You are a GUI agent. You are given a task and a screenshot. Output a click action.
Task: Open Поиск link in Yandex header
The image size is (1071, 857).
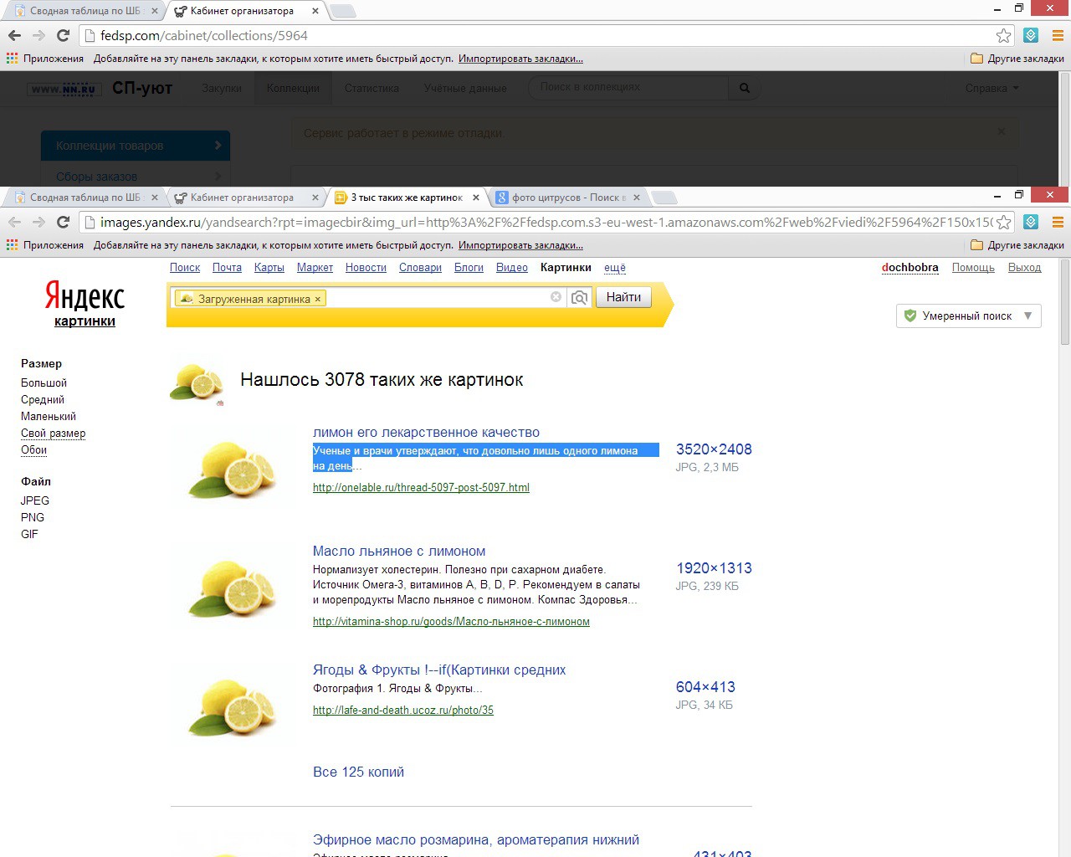[x=185, y=268]
